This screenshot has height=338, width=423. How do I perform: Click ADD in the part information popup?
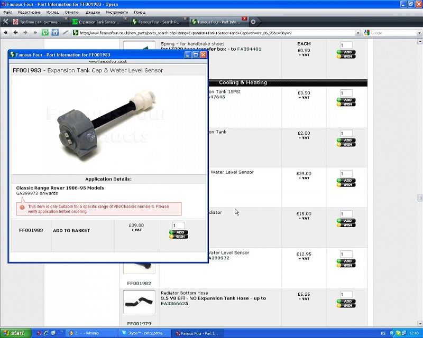pos(179,232)
